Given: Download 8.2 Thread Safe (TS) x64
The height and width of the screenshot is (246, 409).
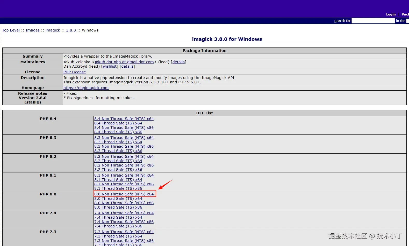Looking at the screenshot, I should pyautogui.click(x=118, y=161).
